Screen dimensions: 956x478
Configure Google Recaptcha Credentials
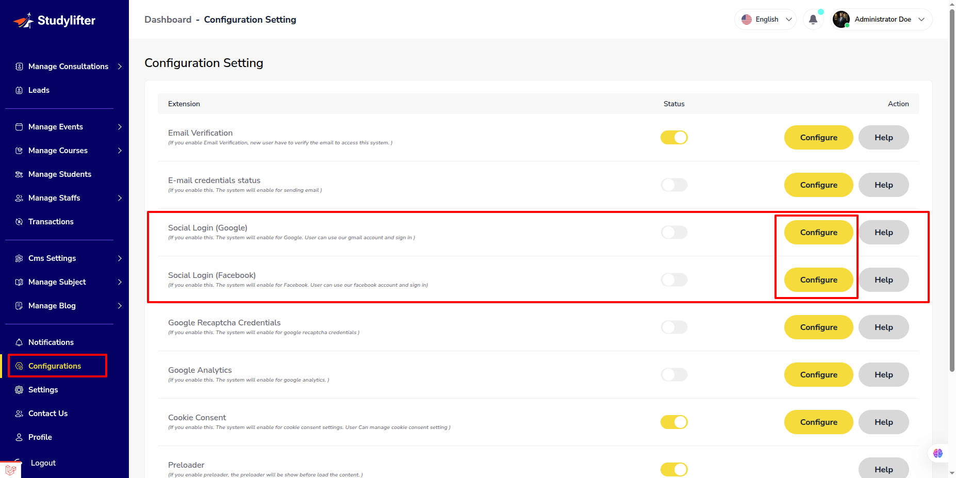click(x=818, y=327)
